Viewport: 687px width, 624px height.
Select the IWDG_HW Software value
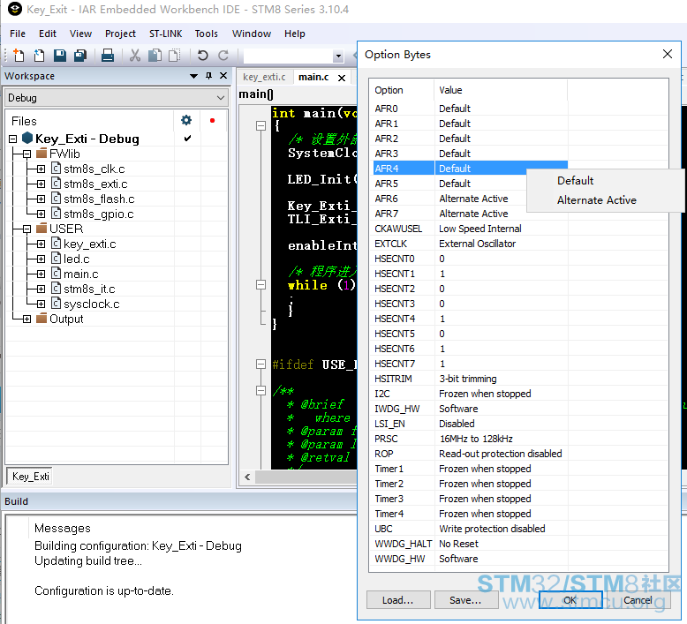[458, 409]
